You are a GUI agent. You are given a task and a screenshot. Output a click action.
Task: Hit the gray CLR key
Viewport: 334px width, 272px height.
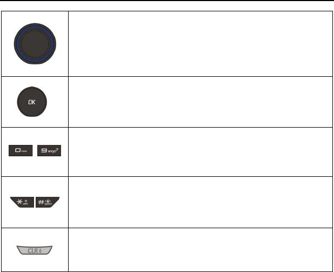(35, 251)
